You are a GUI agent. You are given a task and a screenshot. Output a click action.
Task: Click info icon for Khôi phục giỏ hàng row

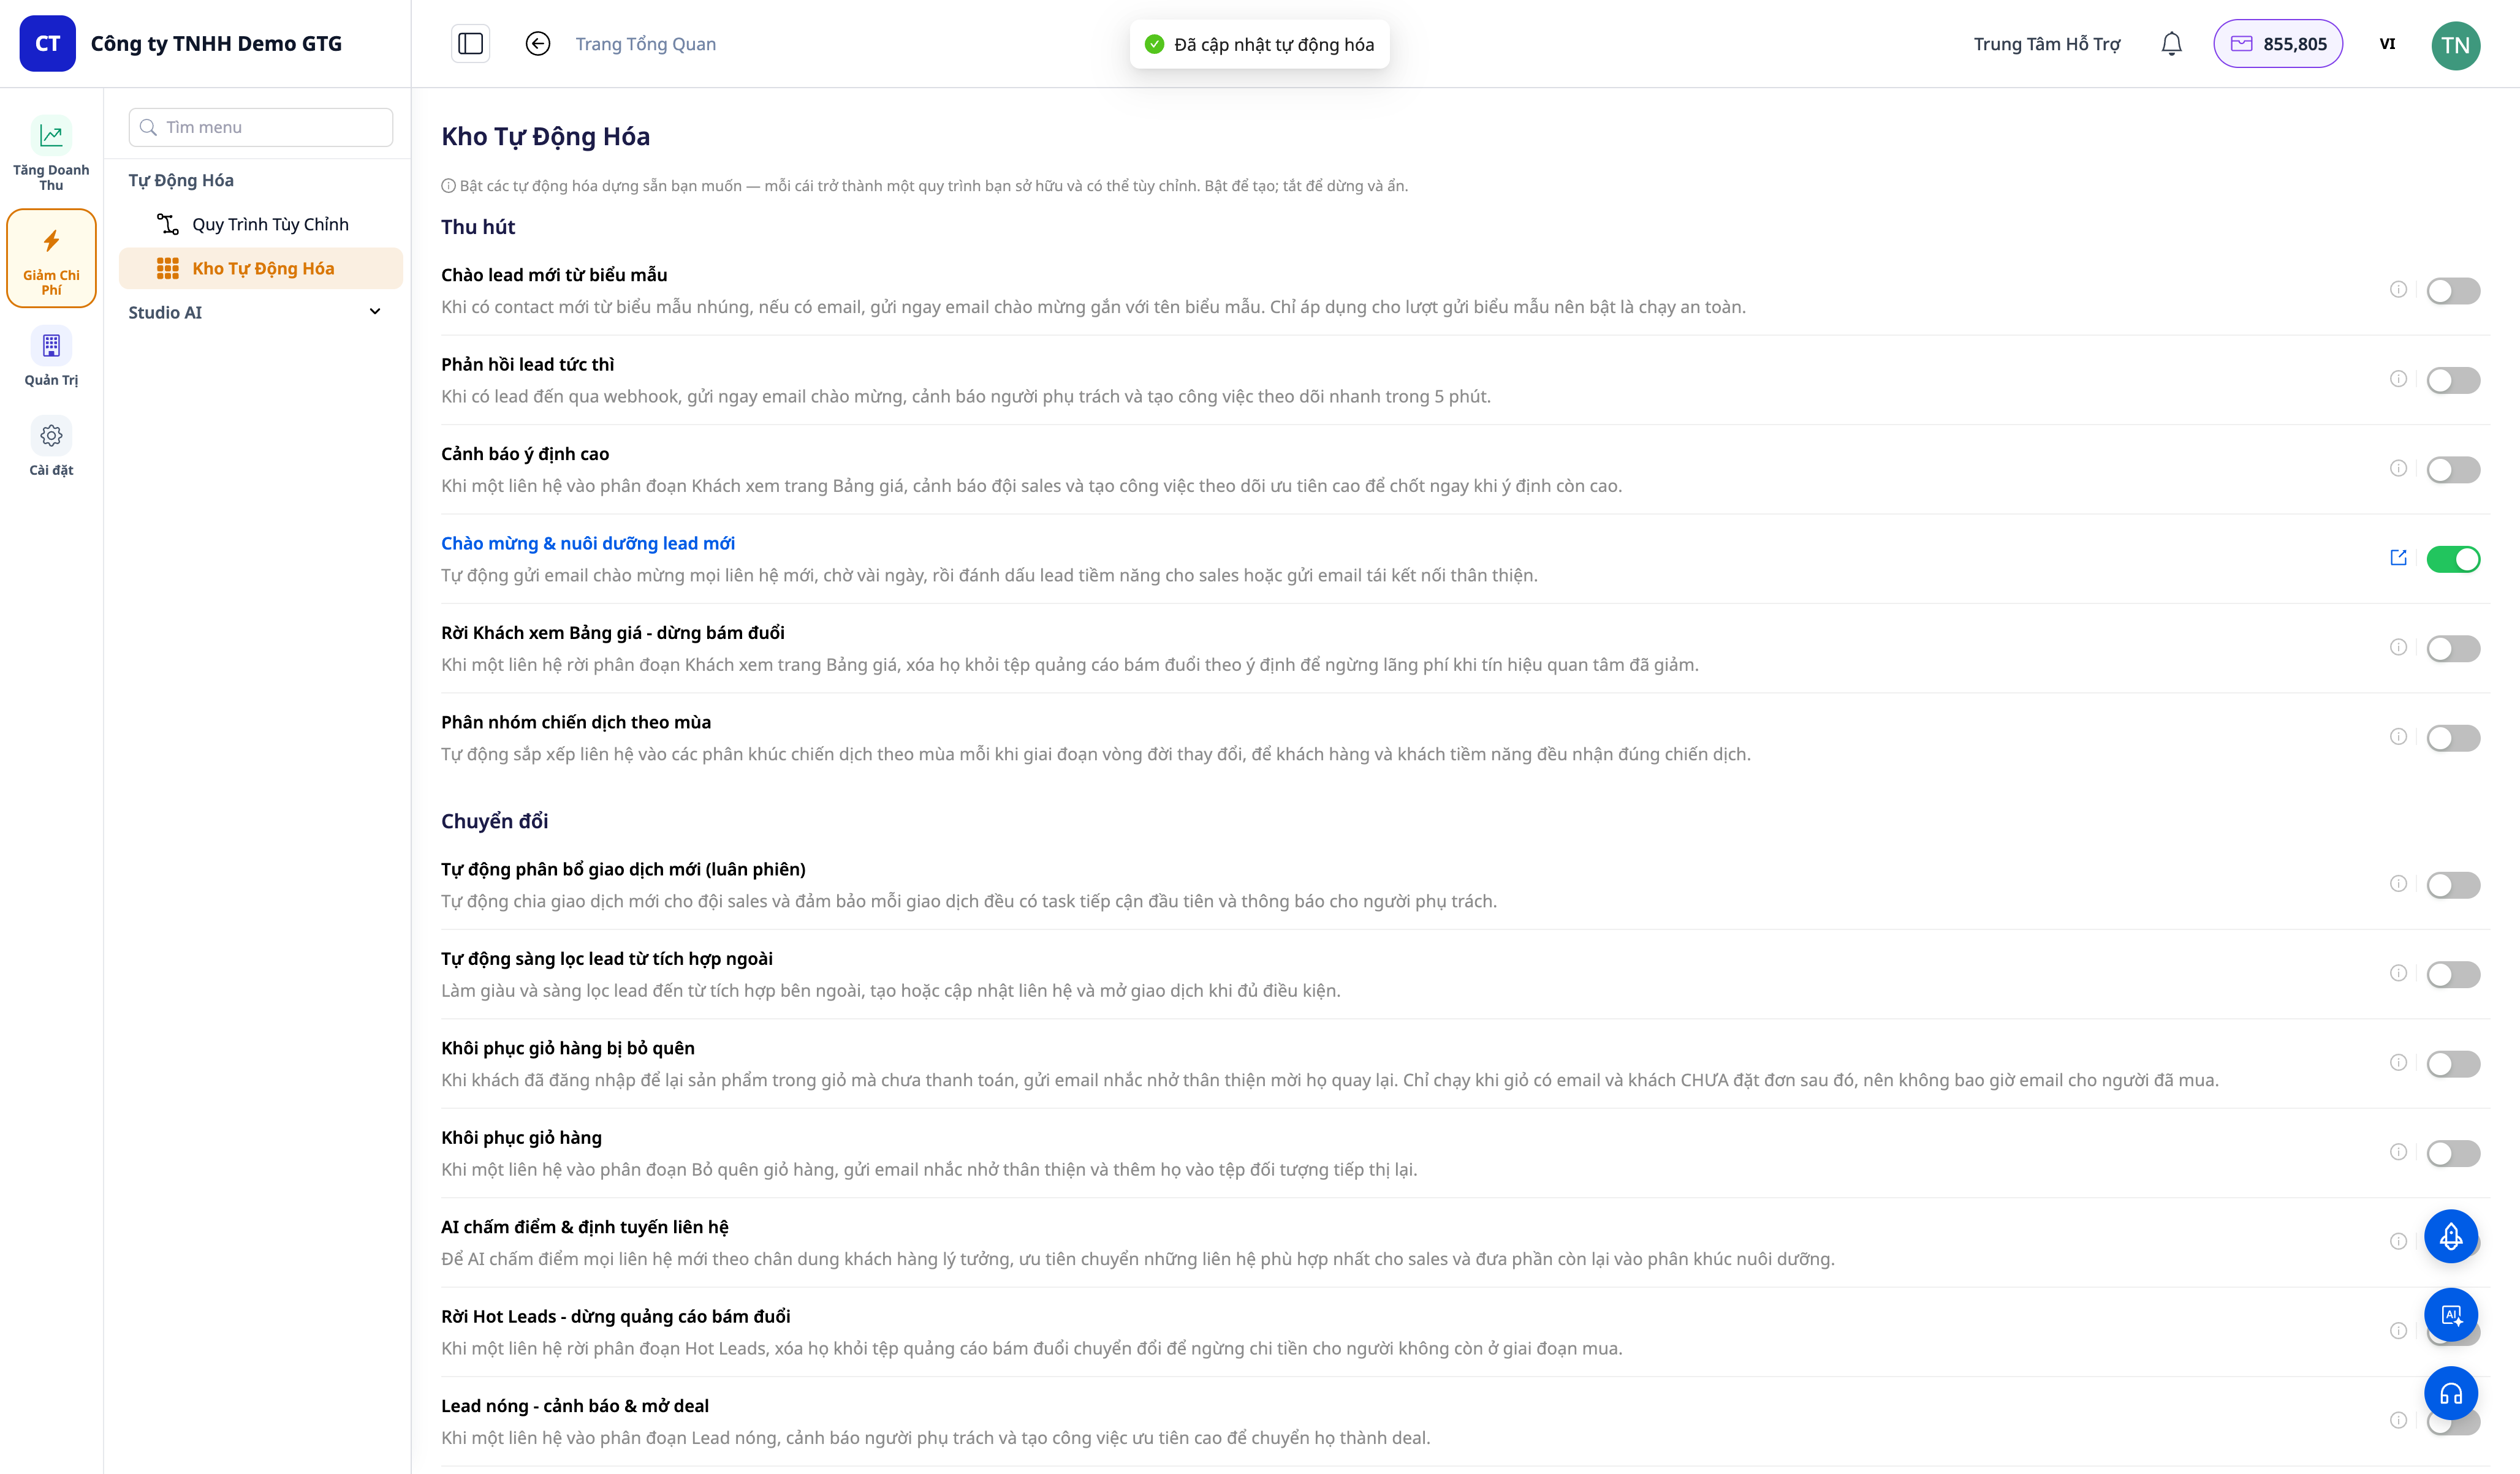2398,1152
